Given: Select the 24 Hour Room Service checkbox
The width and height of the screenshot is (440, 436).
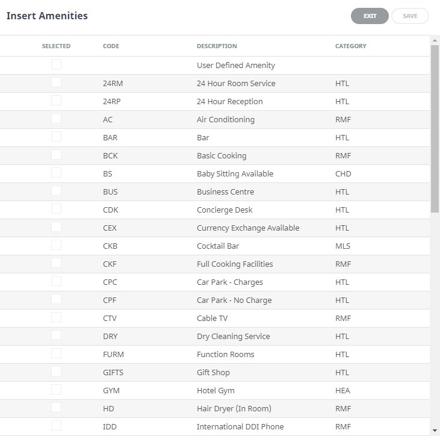Looking at the screenshot, I should coord(56,83).
